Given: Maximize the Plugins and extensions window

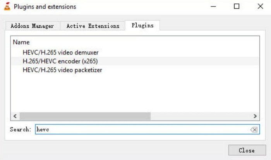Looking at the screenshot, I should [x=237, y=7].
